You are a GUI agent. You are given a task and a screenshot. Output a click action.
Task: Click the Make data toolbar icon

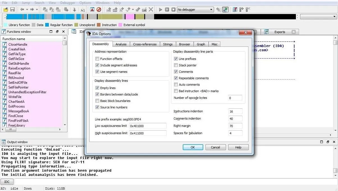[x=115, y=10]
